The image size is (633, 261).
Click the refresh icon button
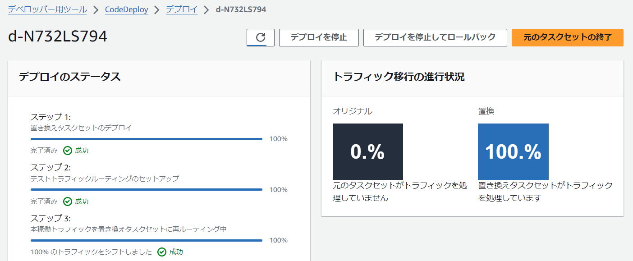click(x=261, y=37)
